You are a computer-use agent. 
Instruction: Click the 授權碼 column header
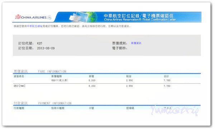[x=130, y=108]
